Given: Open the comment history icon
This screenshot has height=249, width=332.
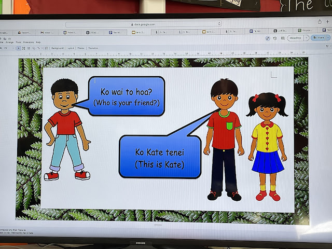Looking at the screenshot, I should coord(283,38).
